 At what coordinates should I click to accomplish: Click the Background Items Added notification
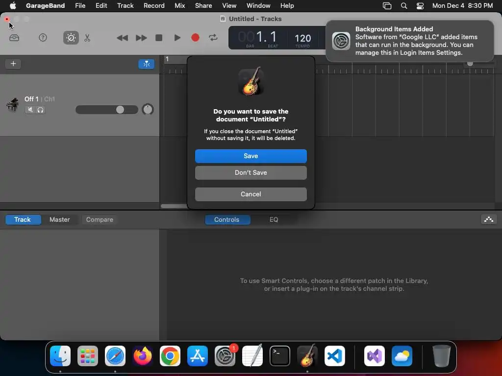(x=409, y=41)
